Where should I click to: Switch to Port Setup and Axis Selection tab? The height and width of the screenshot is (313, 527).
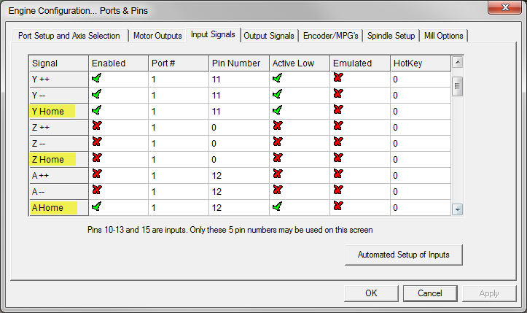pyautogui.click(x=69, y=36)
